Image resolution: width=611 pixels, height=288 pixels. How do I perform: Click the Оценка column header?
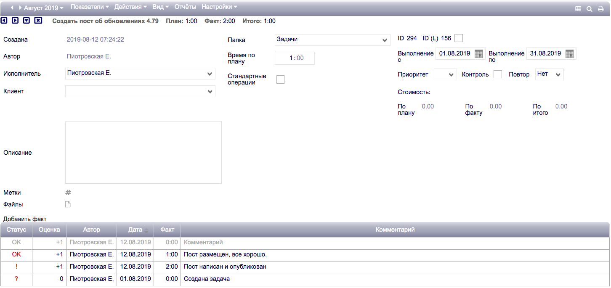(x=49, y=230)
